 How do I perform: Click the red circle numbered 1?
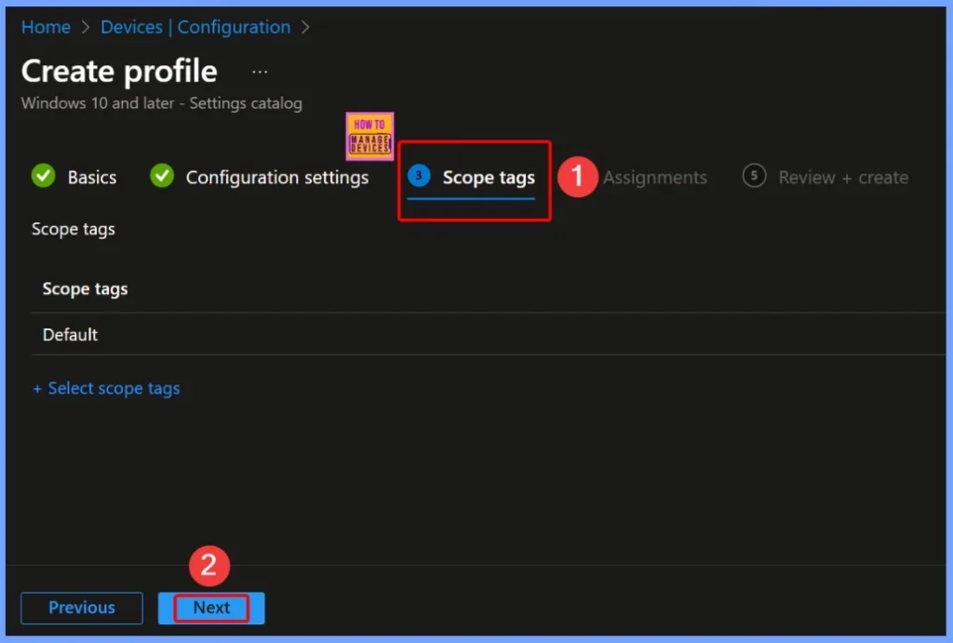[x=576, y=176]
